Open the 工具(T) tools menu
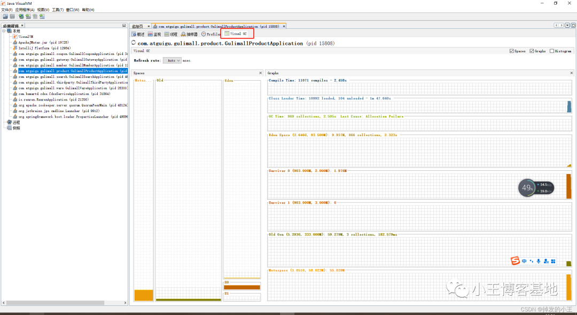This screenshot has width=577, height=315. point(57,10)
